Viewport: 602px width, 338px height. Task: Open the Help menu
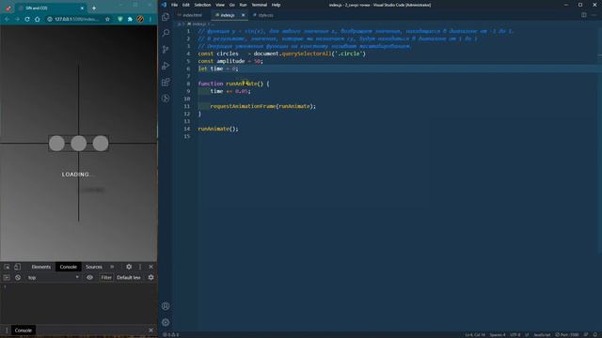click(276, 5)
